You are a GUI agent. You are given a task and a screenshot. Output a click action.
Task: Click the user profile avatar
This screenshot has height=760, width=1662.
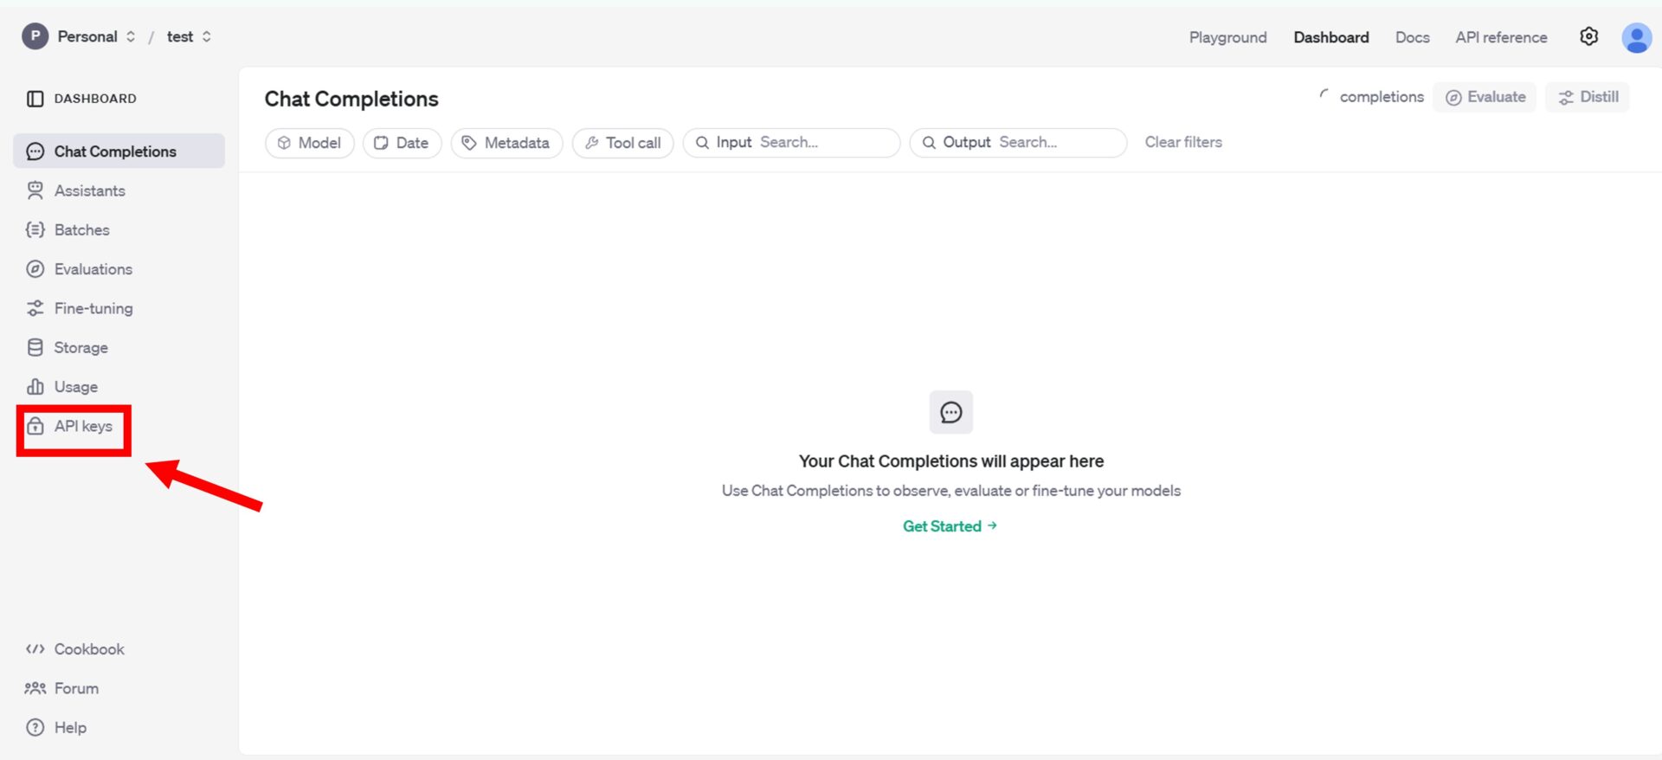pyautogui.click(x=1635, y=37)
